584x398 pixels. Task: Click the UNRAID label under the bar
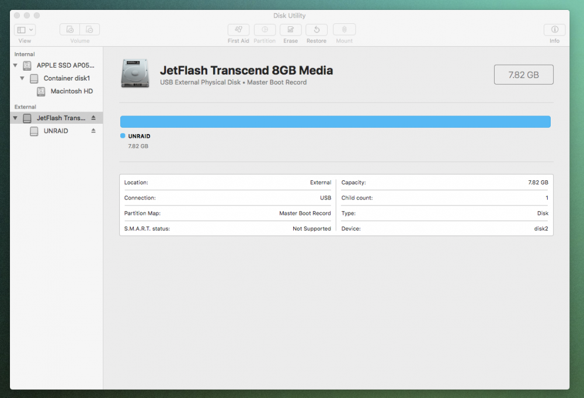[x=140, y=137]
